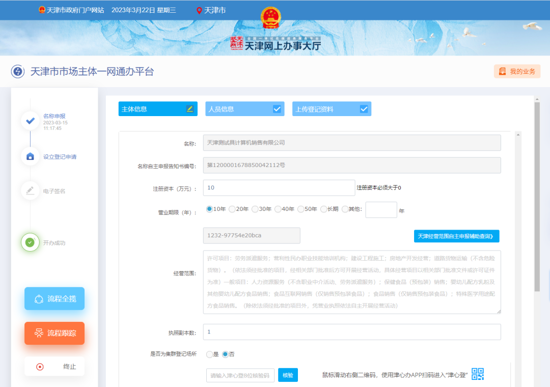Image resolution: width=550 pixels, height=387 pixels.
Task: Click the 注册资本 input field
Action: pos(279,188)
